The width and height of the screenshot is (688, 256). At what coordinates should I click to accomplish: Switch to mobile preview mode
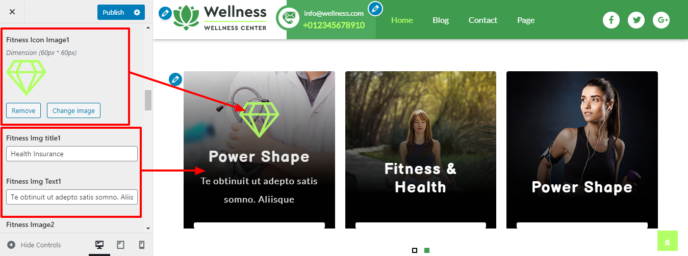pyautogui.click(x=142, y=245)
